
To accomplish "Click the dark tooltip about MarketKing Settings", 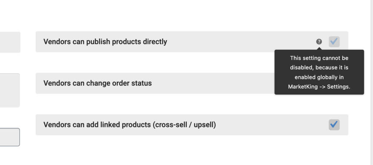I will 319,72.
